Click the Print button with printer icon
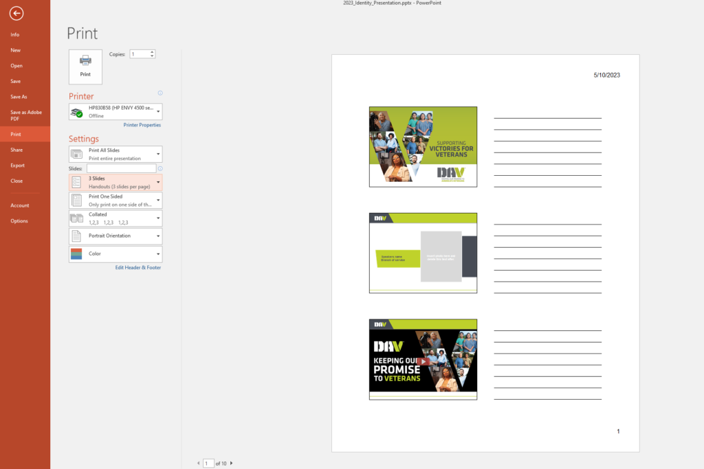The width and height of the screenshot is (704, 469). [85, 67]
